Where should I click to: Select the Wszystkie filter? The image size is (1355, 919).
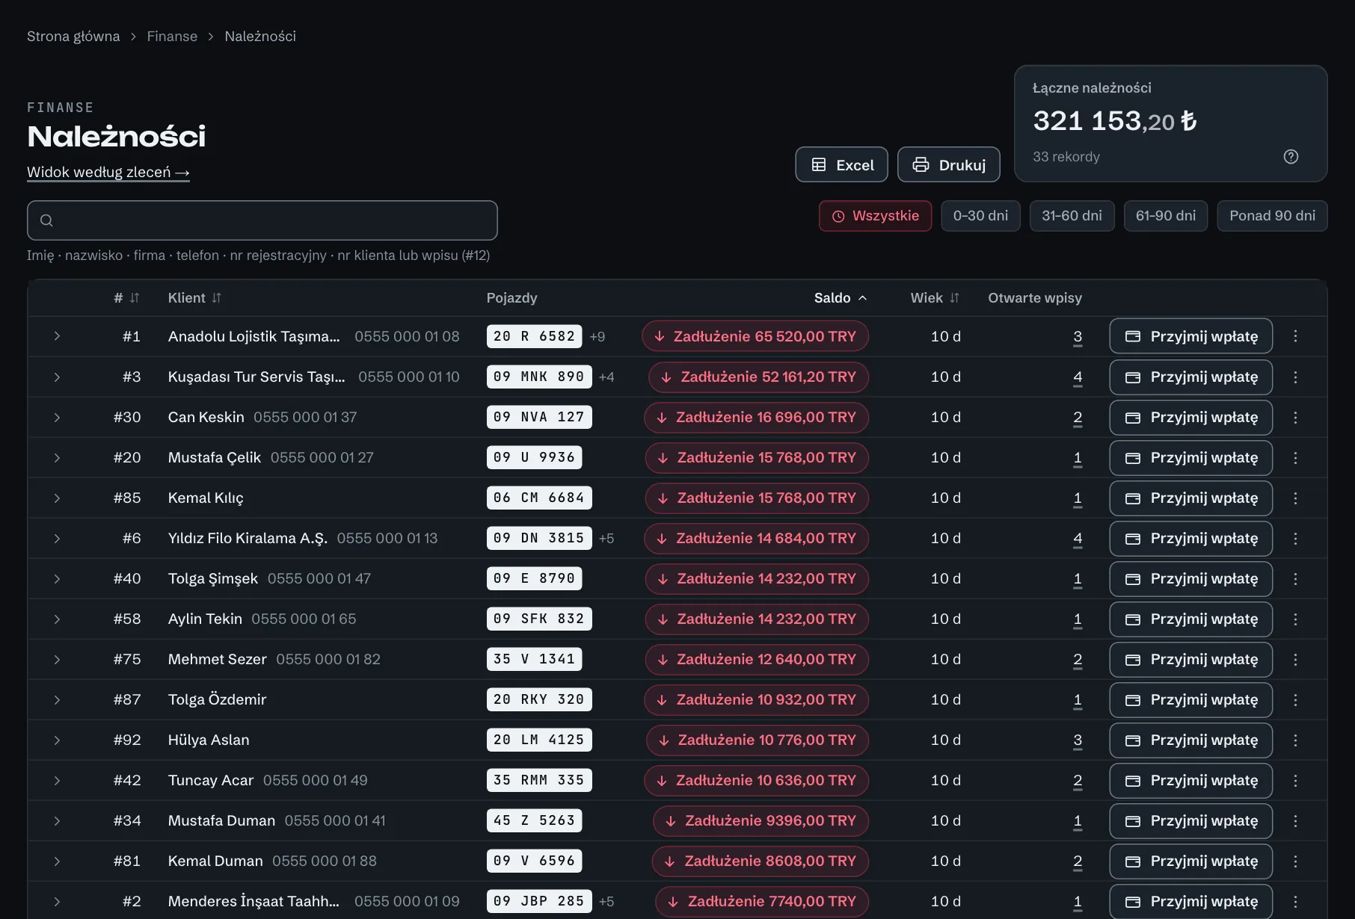tap(875, 216)
